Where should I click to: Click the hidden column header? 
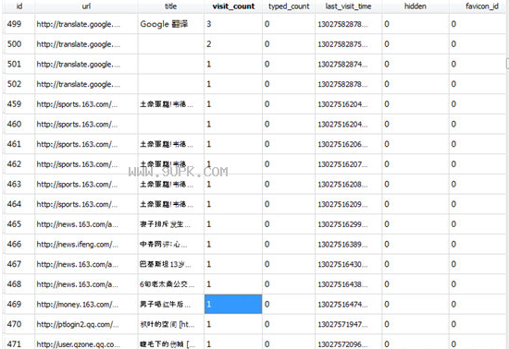point(416,6)
